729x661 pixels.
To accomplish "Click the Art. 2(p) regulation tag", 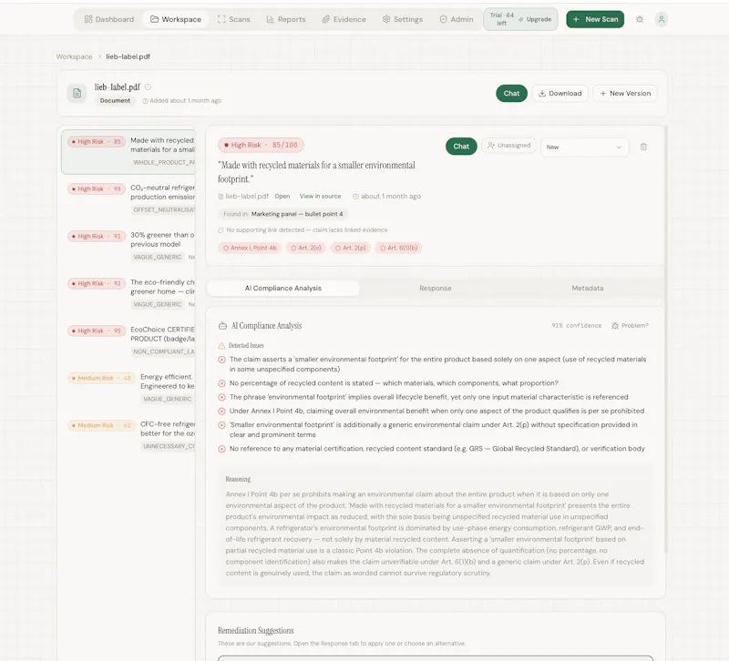I will pos(351,248).
